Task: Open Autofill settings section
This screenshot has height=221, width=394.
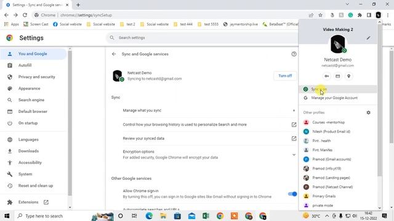Action: 33,66
